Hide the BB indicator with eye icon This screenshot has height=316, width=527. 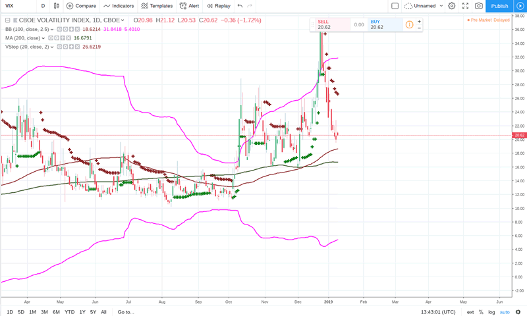tap(59, 29)
